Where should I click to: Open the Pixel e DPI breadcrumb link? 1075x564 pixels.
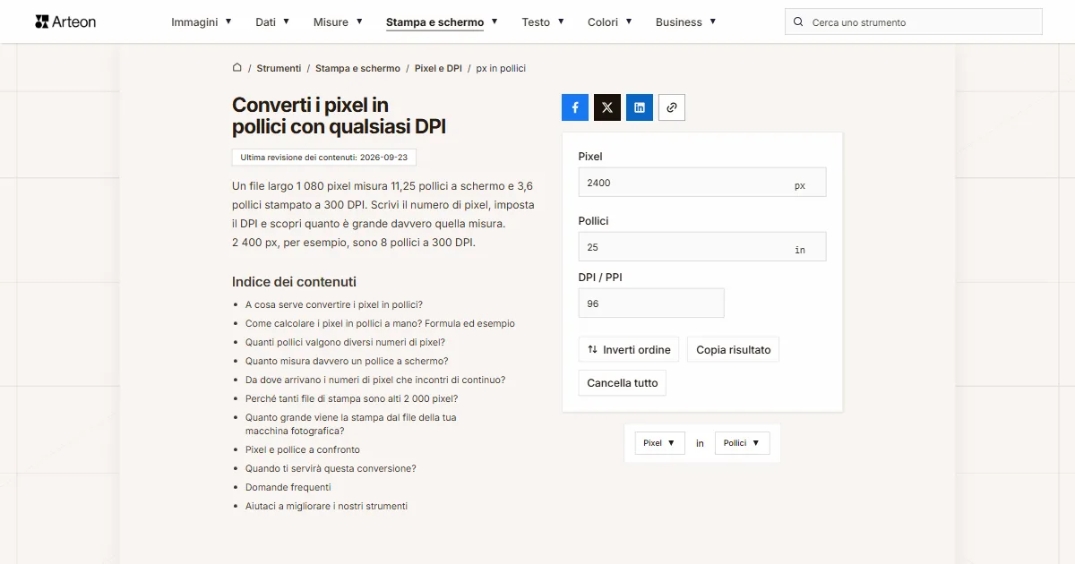pos(438,68)
